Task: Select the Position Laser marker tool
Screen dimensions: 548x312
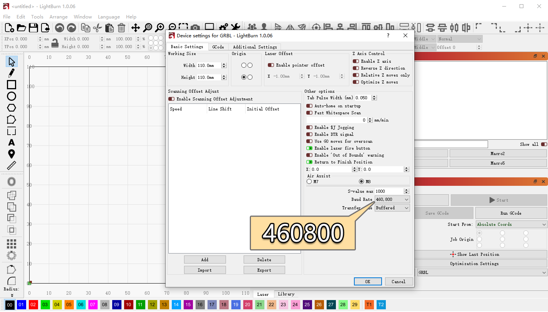Action: (x=12, y=154)
